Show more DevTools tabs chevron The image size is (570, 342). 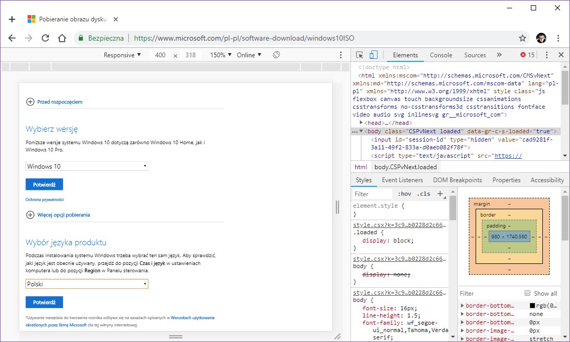coord(499,55)
